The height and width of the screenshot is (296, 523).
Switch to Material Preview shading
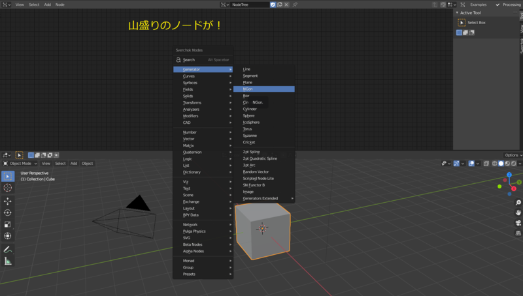(507, 163)
